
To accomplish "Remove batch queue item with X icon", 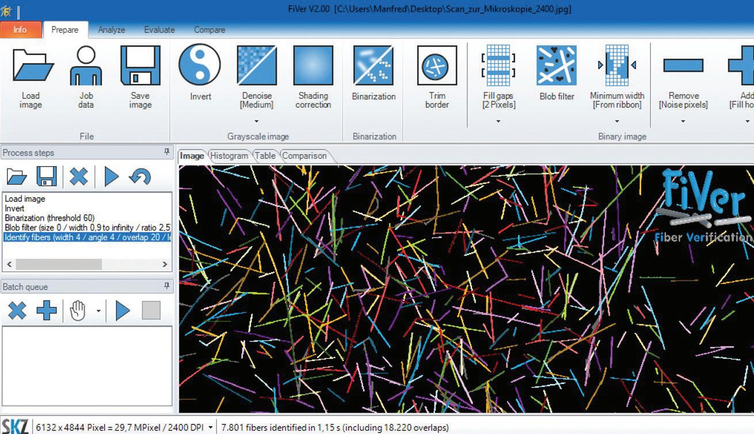I will (x=17, y=310).
